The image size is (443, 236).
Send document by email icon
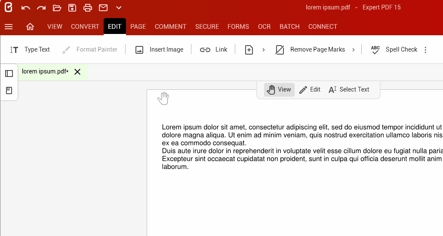(103, 8)
